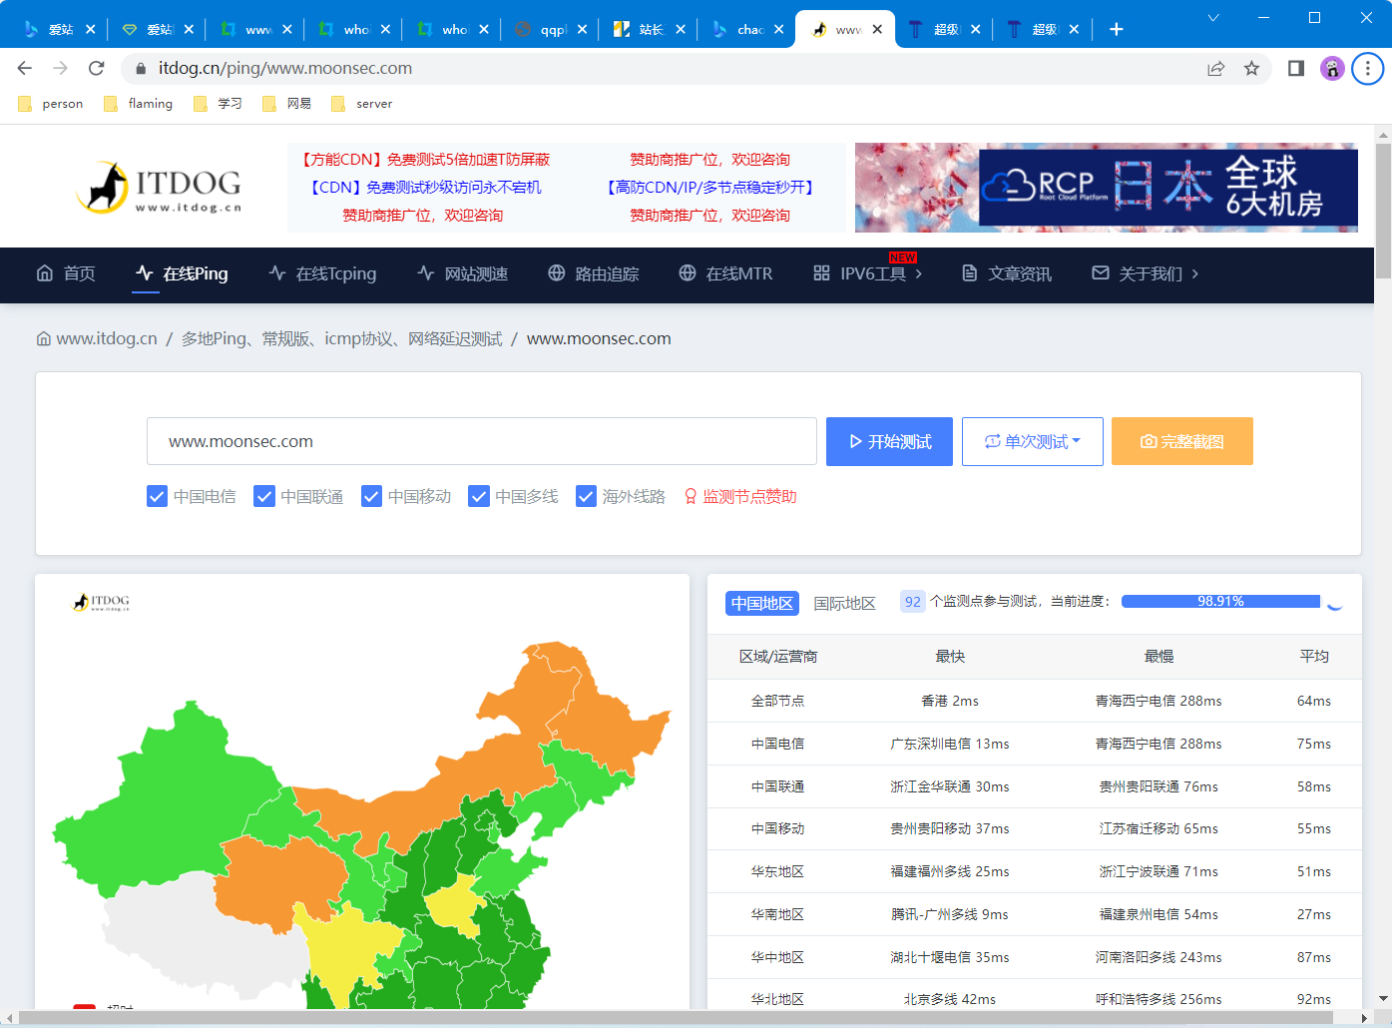Click the 98.91% progress bar

click(1220, 601)
